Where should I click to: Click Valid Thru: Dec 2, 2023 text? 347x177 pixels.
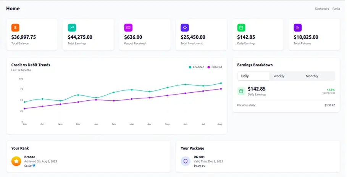(x=208, y=161)
